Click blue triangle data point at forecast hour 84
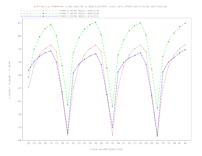This screenshot has width=202, height=156. [185, 49]
